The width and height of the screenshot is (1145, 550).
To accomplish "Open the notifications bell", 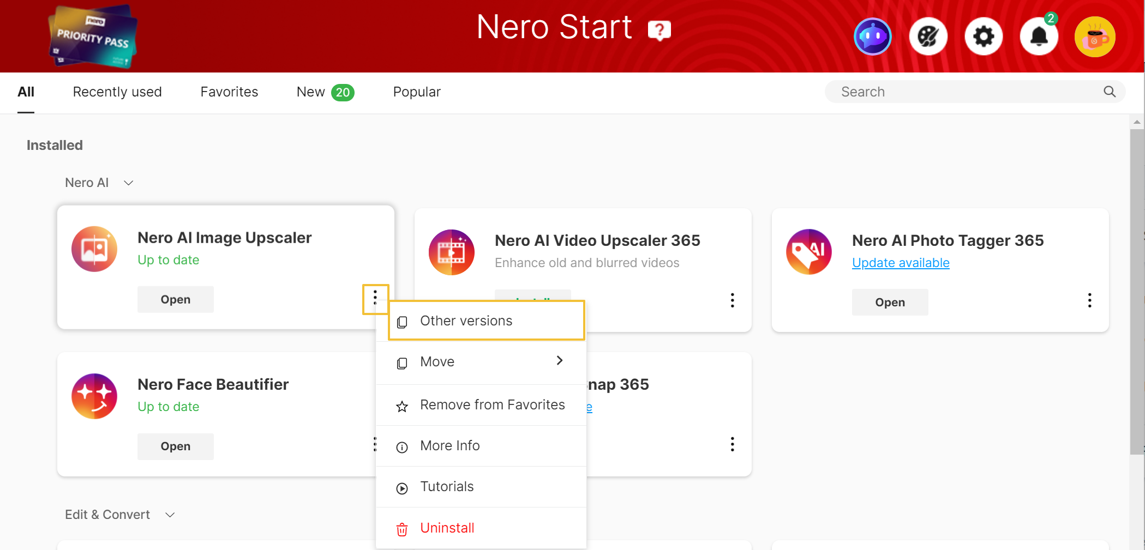I will pyautogui.click(x=1039, y=37).
